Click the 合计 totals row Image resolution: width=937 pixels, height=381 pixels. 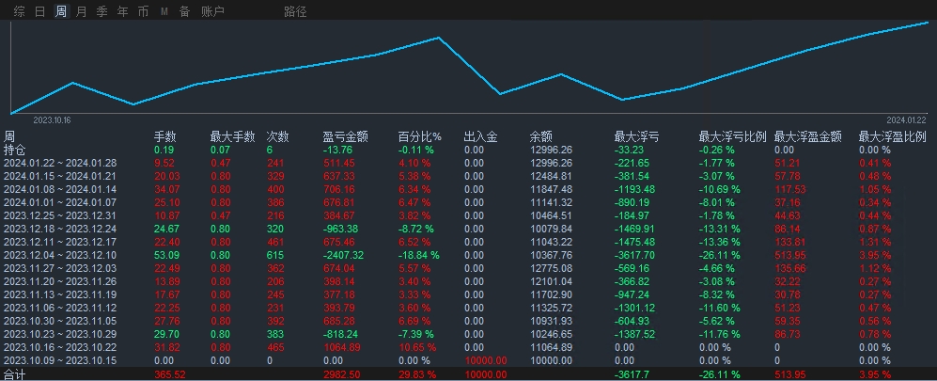point(468,374)
